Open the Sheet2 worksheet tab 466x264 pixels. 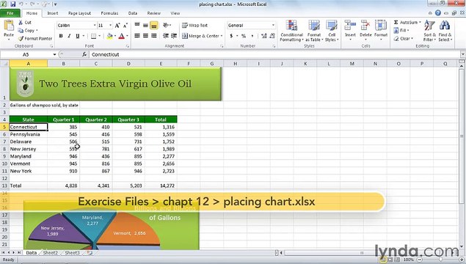pyautogui.click(x=51, y=253)
